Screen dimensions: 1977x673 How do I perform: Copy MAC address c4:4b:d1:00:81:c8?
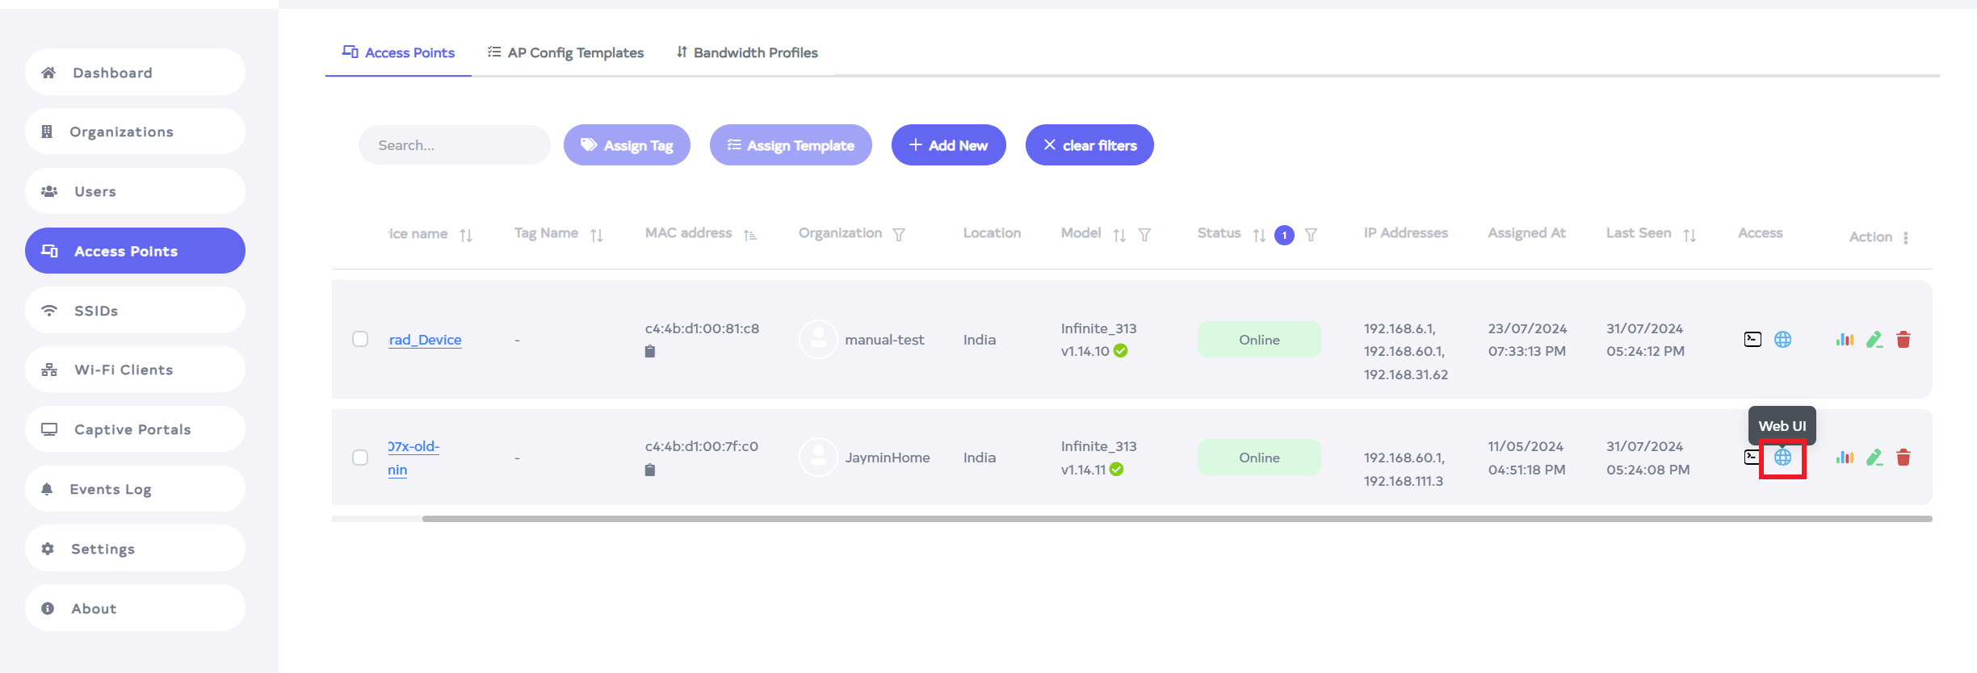(x=650, y=351)
